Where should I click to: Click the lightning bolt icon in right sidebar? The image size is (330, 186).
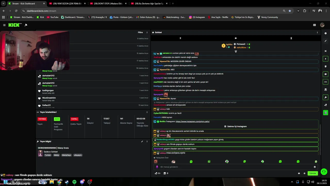326,59
